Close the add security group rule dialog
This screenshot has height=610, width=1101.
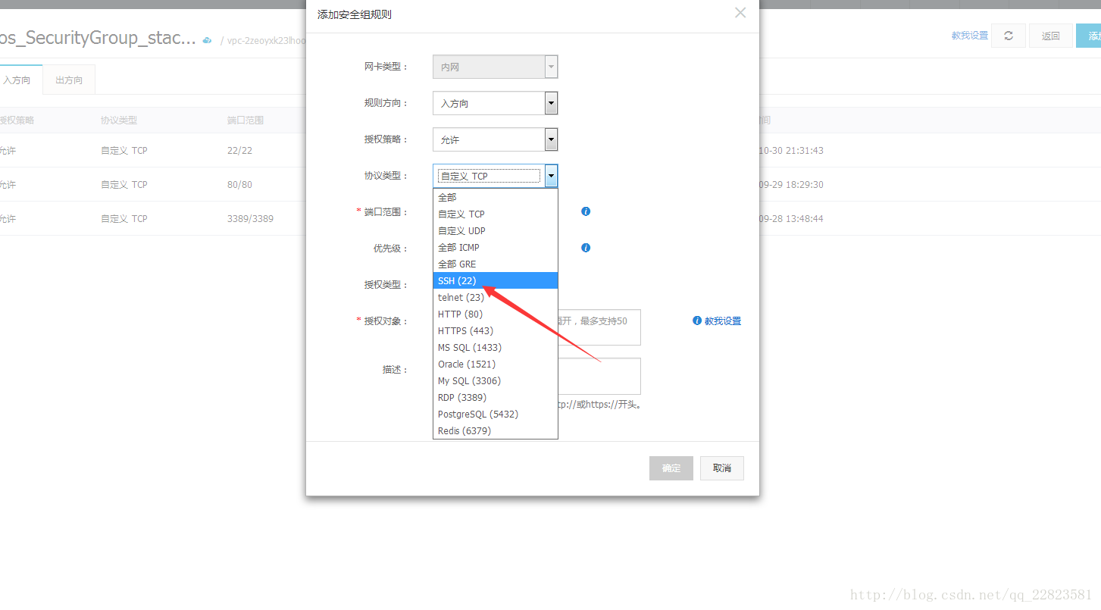pyautogui.click(x=740, y=13)
